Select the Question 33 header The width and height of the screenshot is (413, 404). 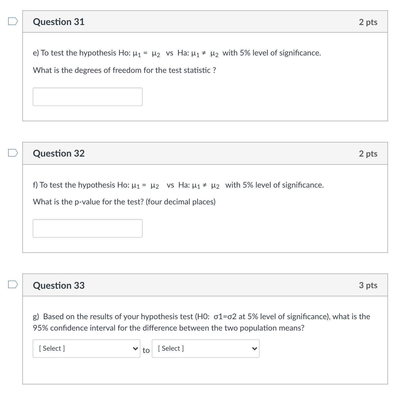[x=58, y=285]
